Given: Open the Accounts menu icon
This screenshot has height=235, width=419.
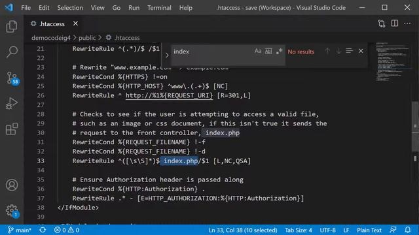Looking at the screenshot, I should pos(12,185).
